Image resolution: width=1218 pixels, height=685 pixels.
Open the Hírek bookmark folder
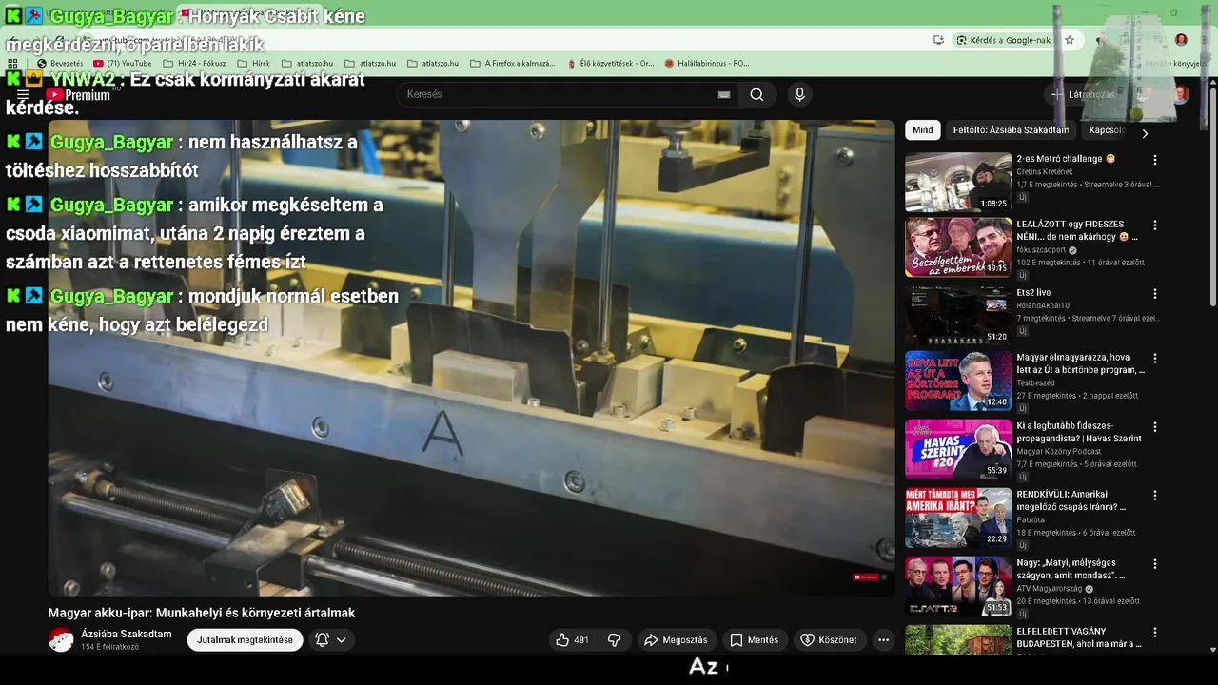[253, 64]
